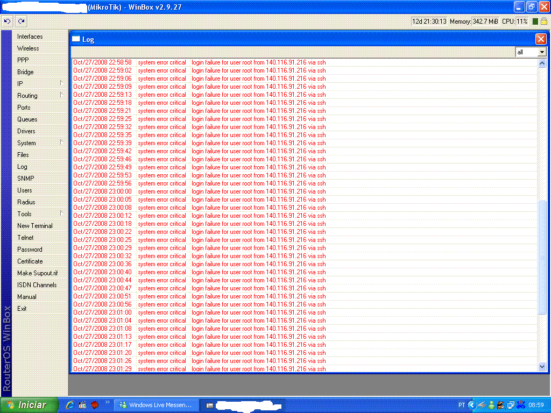The width and height of the screenshot is (551, 413).
Task: Show hidden tray icons arrow
Action: pos(471,405)
